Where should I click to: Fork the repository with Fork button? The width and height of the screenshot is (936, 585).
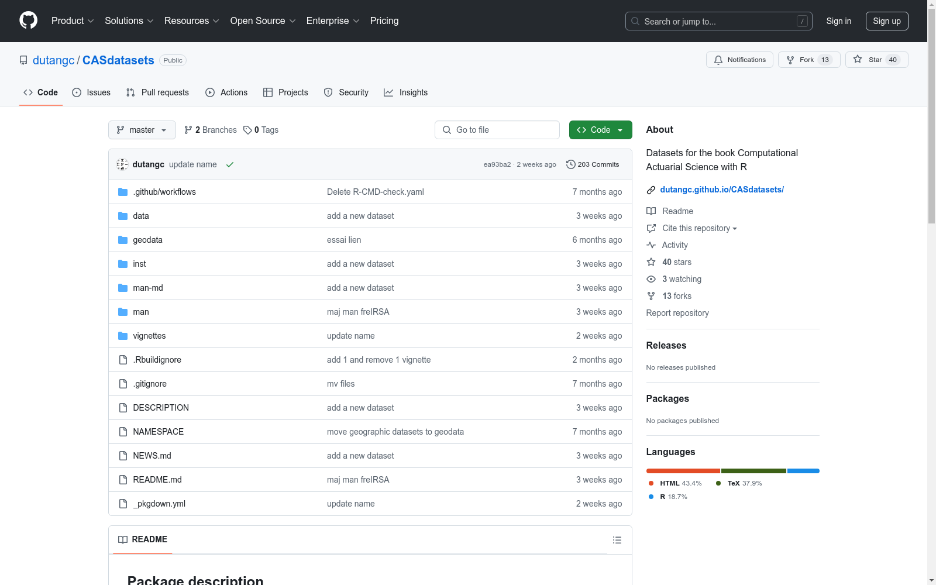[809, 60]
